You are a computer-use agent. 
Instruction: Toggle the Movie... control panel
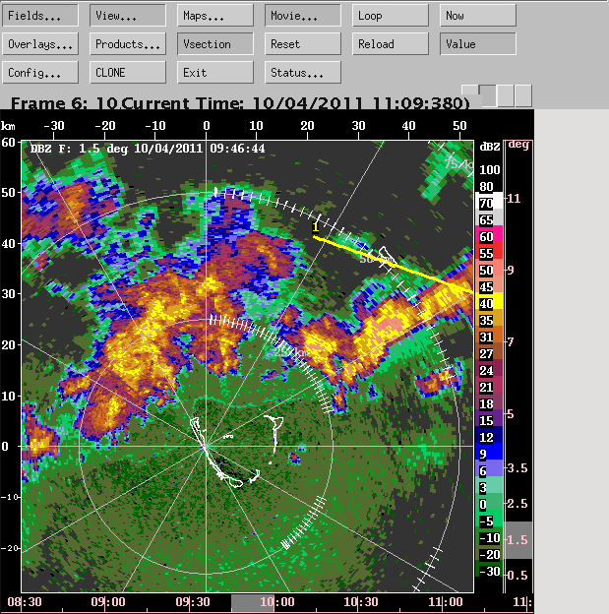[303, 16]
